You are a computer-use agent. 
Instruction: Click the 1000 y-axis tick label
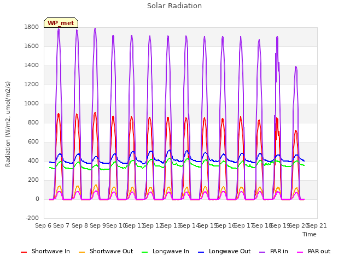pyautogui.click(x=32, y=103)
